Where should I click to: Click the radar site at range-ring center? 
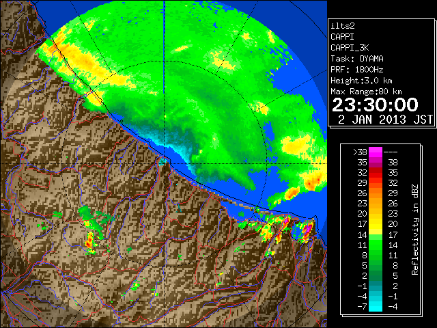point(164,163)
